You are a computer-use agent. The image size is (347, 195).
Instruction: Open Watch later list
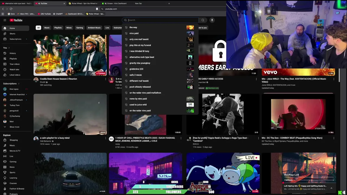click(15, 70)
